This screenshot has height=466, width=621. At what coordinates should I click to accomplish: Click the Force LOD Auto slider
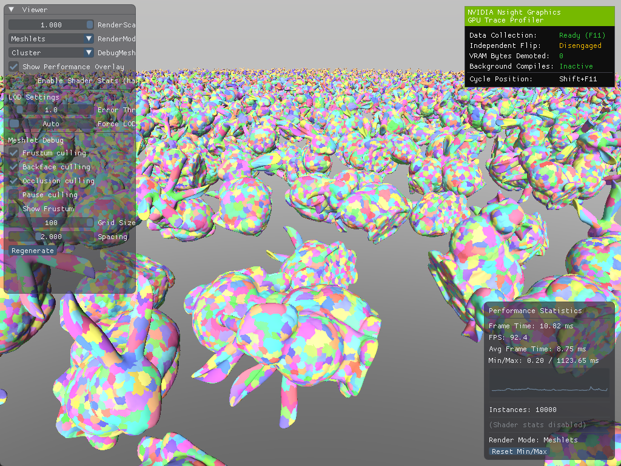(52, 124)
